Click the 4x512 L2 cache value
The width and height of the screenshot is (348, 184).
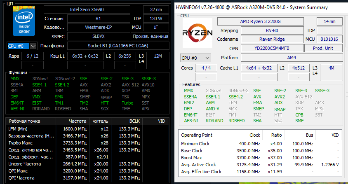[x=299, y=68]
